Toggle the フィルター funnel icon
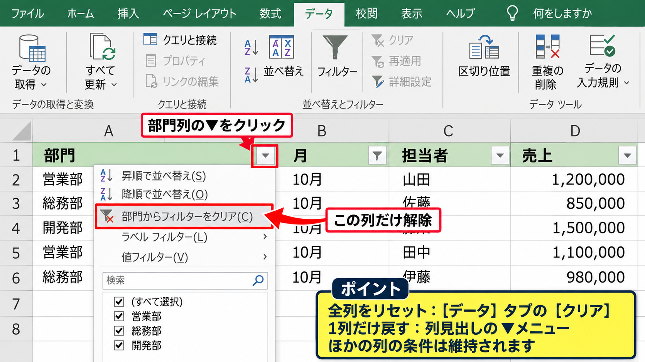645x362 pixels. tap(335, 47)
